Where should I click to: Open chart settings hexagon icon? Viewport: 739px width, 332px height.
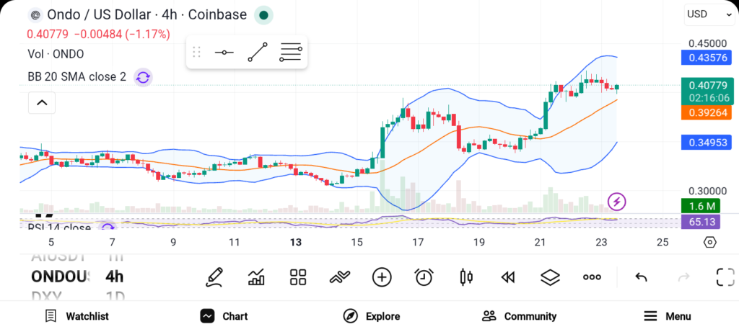pos(710,243)
